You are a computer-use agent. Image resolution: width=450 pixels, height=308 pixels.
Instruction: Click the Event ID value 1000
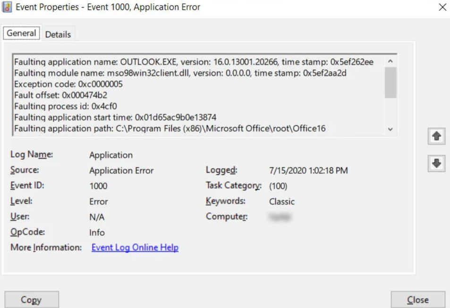pos(98,186)
